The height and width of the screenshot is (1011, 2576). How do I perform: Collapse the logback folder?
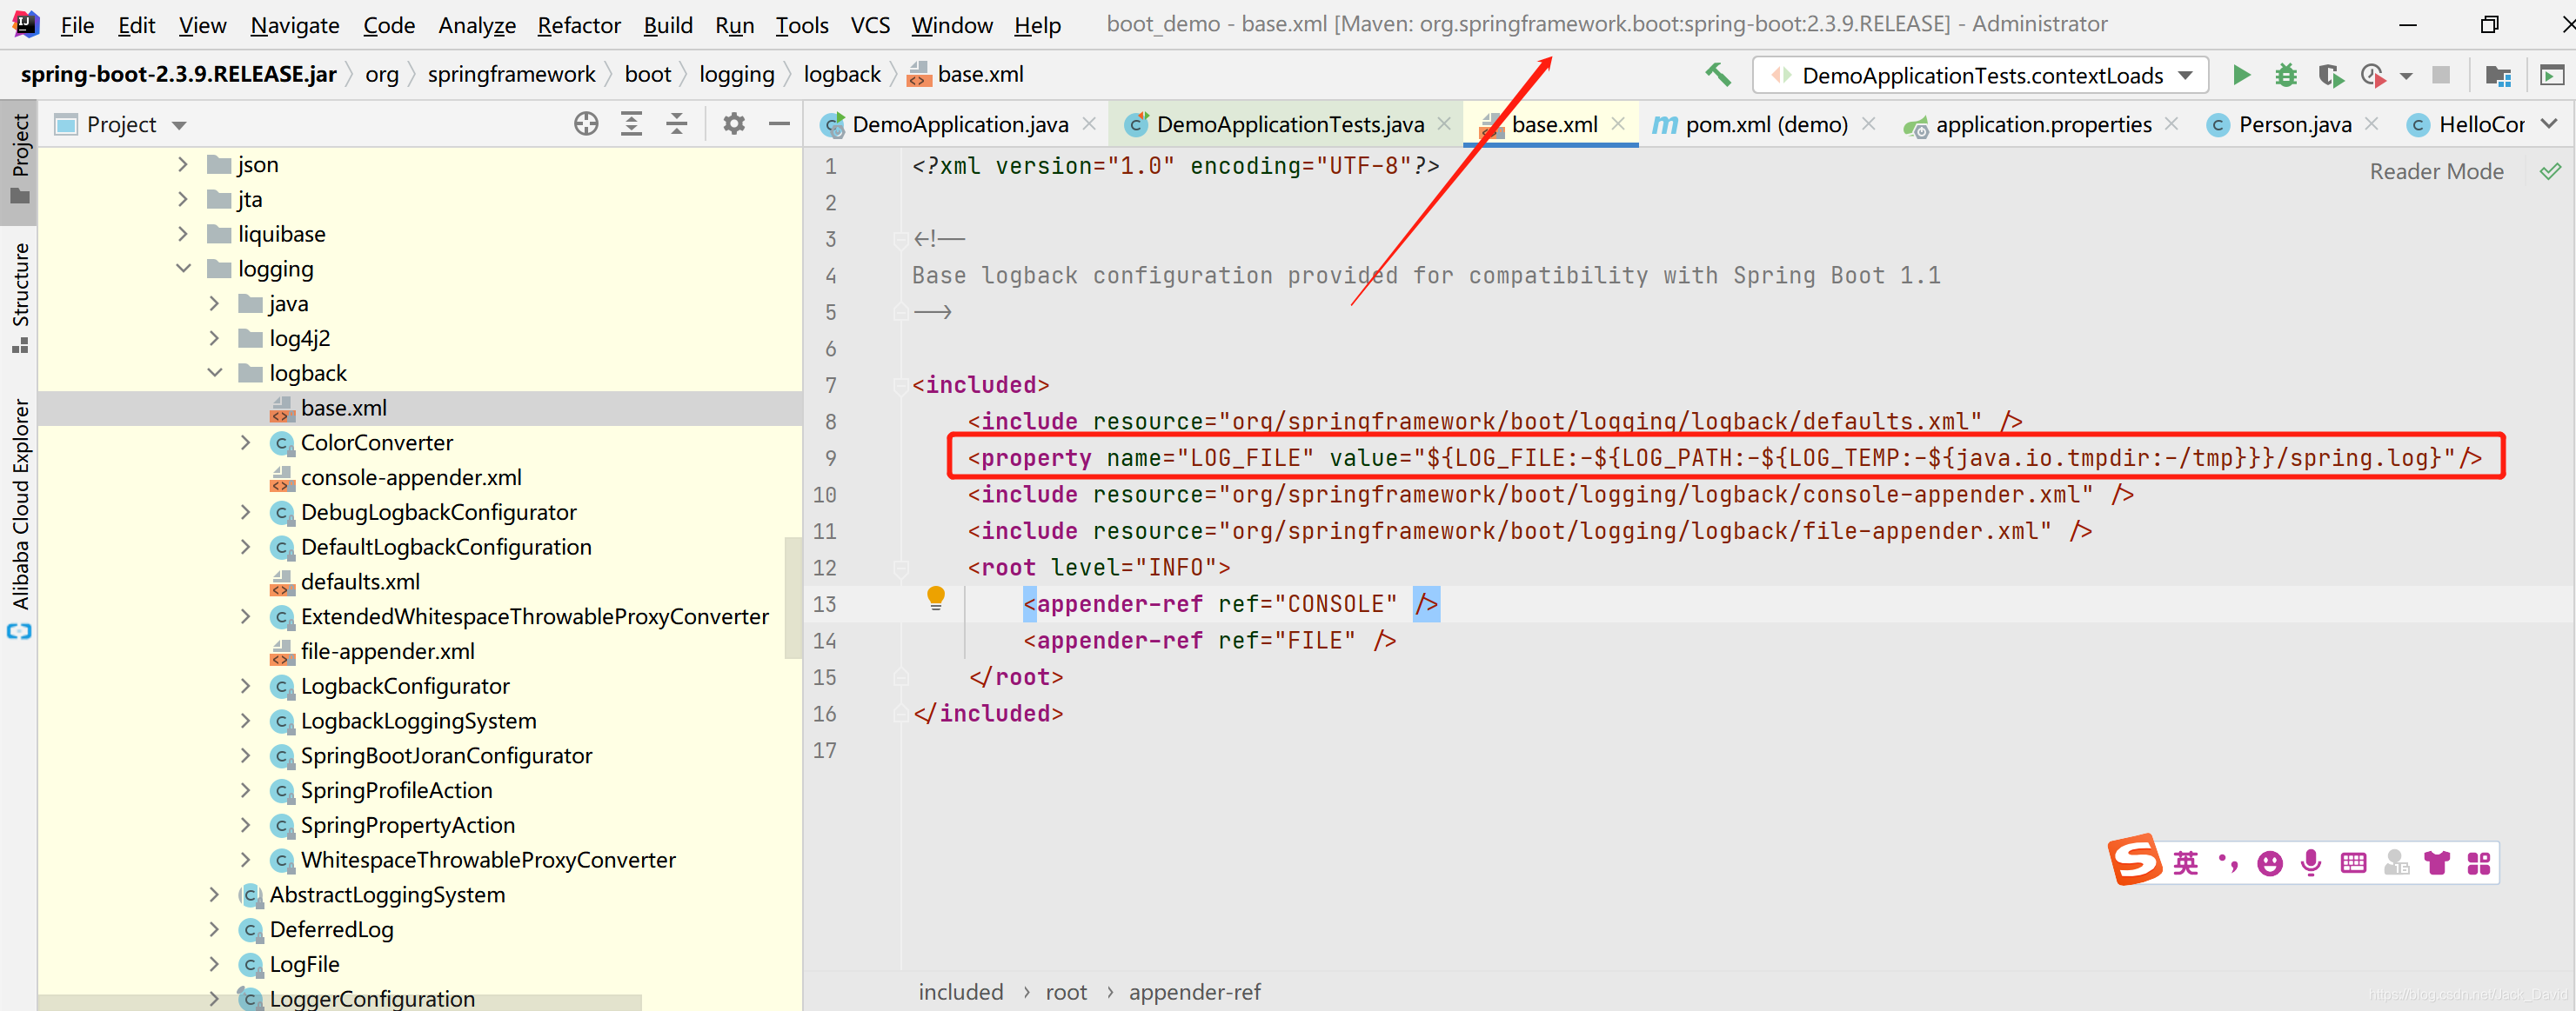click(214, 373)
